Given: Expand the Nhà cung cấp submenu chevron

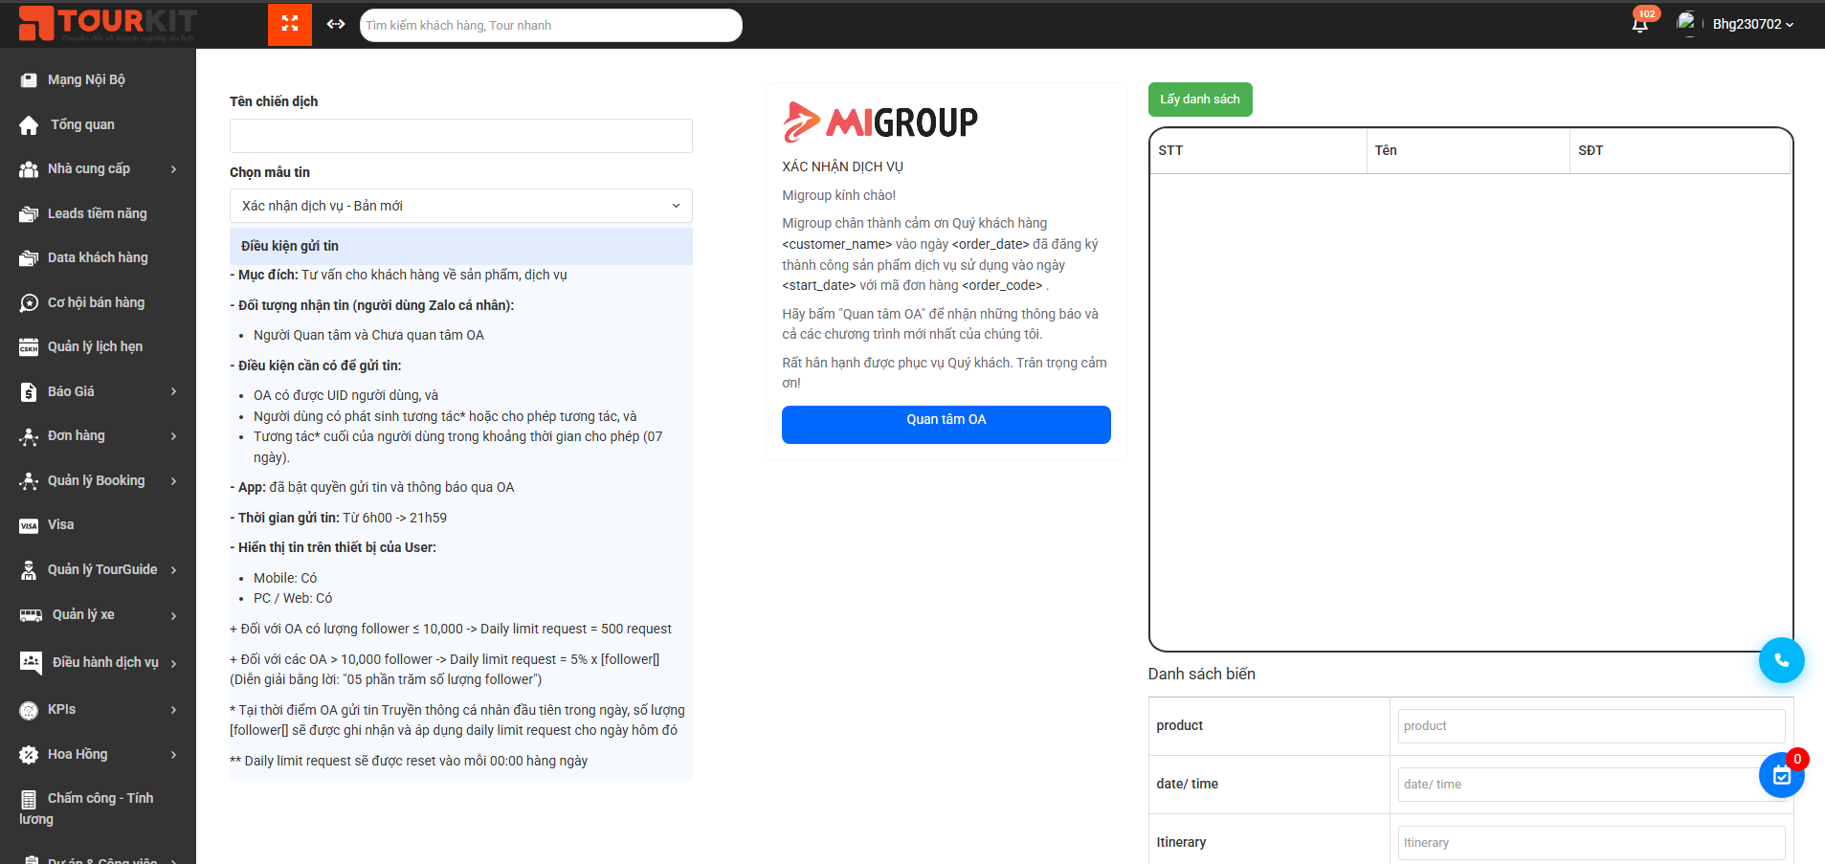Looking at the screenshot, I should 173,169.
